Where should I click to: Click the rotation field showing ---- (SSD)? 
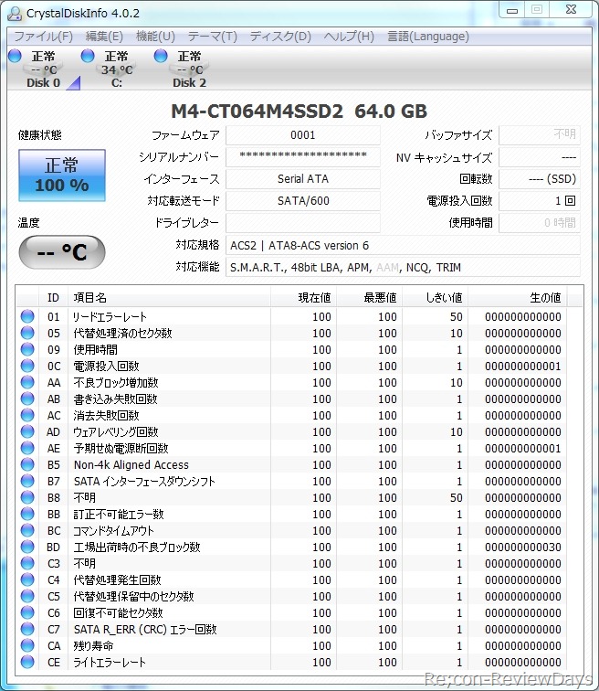(539, 179)
